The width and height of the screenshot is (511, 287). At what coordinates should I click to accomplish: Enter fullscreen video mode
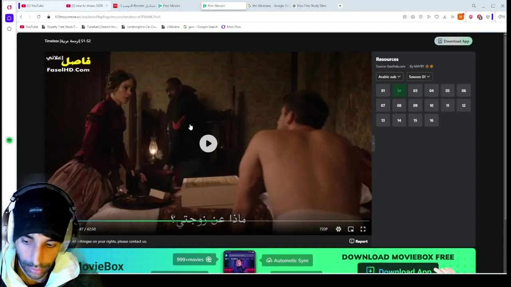coord(363,229)
